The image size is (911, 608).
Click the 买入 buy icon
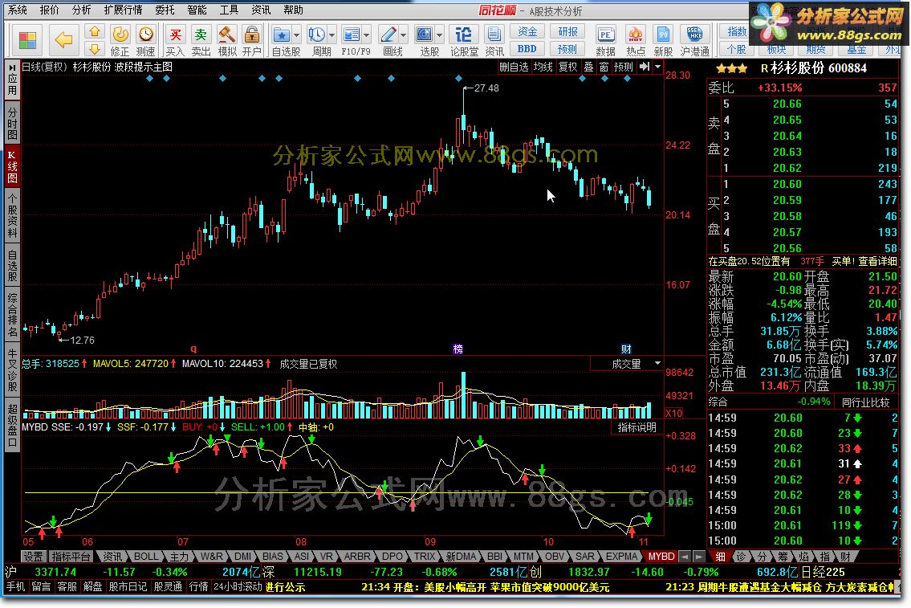(x=175, y=41)
